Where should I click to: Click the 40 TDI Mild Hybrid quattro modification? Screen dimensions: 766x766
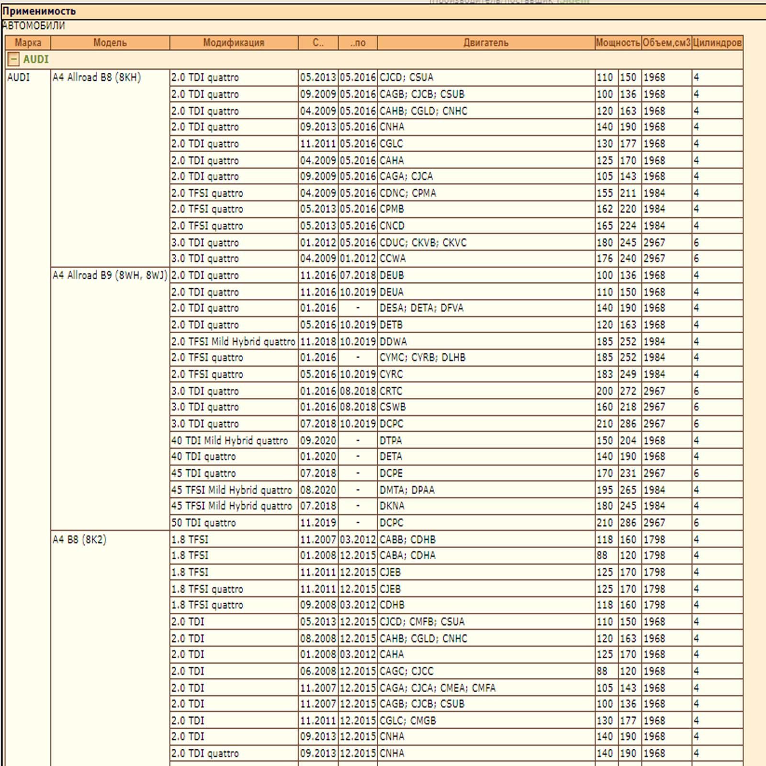tap(230, 440)
